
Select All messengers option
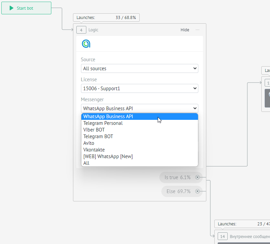(86, 163)
